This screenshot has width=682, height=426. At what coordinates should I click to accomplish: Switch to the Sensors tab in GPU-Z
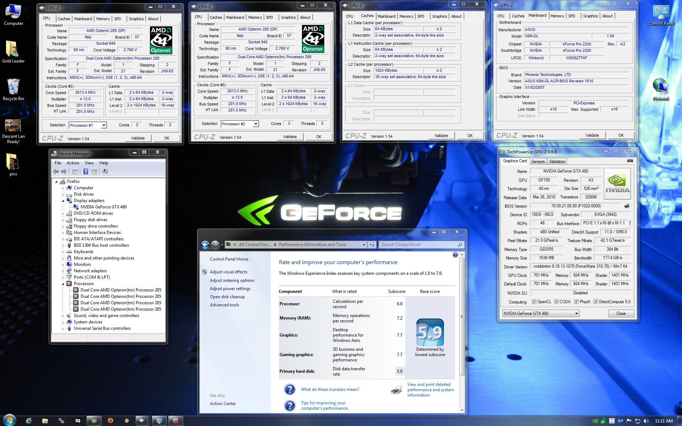click(x=538, y=162)
